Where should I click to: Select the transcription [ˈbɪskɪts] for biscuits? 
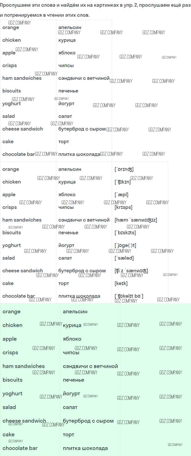(x=125, y=233)
